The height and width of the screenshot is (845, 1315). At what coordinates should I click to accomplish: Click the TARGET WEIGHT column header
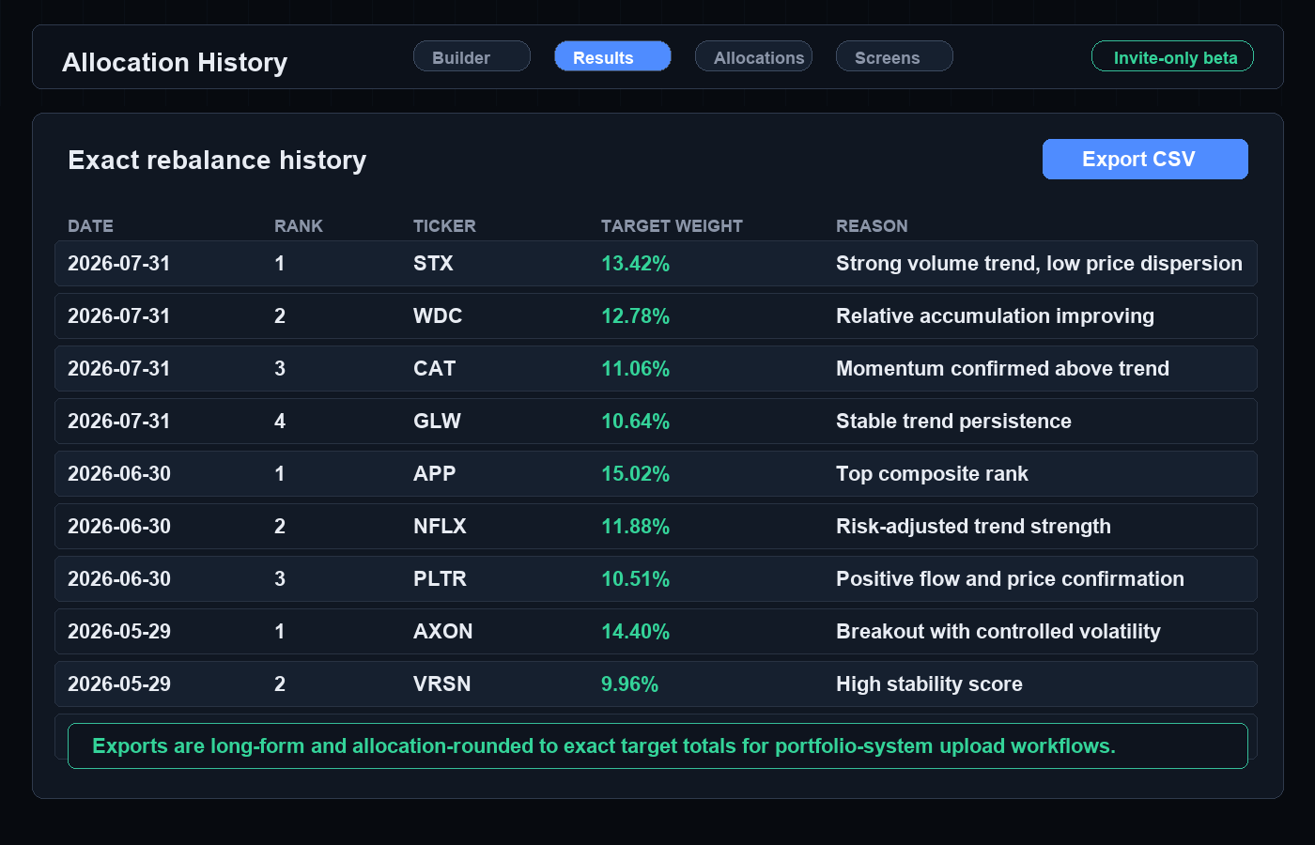click(x=672, y=226)
